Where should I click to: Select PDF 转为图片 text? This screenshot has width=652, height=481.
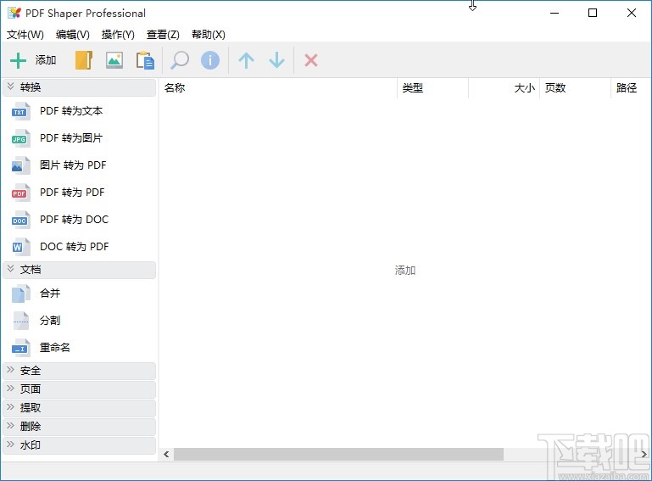pos(71,138)
